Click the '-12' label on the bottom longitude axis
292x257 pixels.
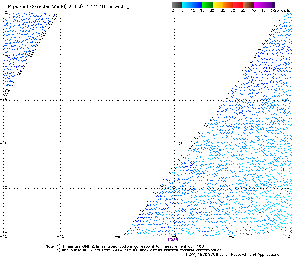click(x=60, y=236)
